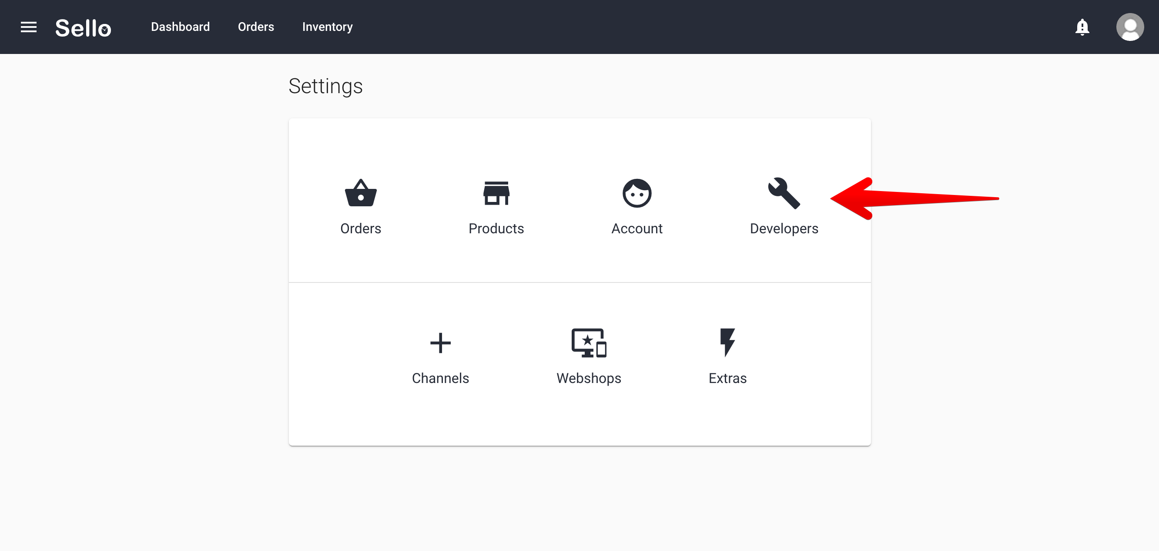Click the Sello logo
Viewport: 1159px width, 551px height.
tap(83, 28)
